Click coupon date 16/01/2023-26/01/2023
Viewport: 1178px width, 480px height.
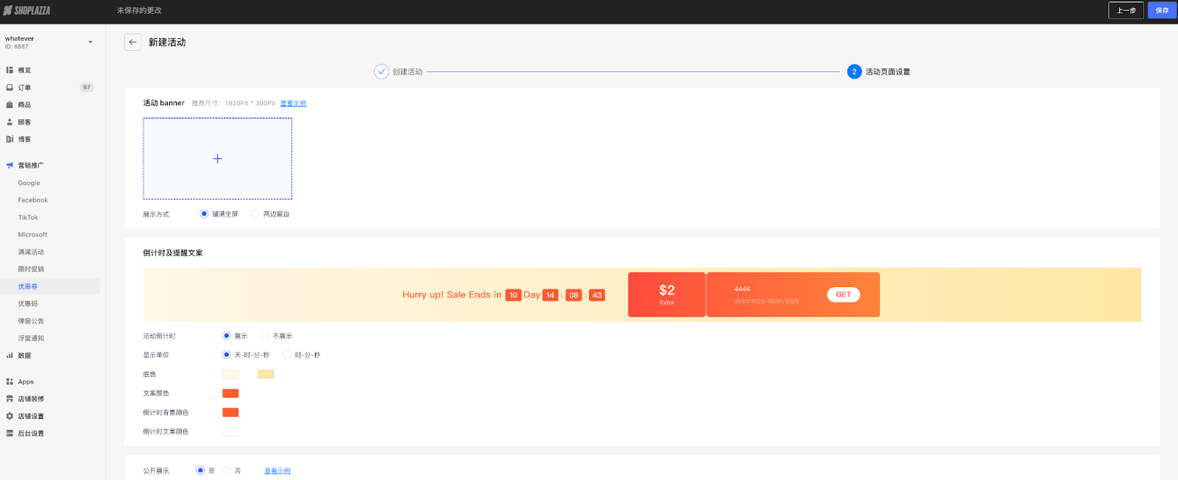[x=766, y=301]
